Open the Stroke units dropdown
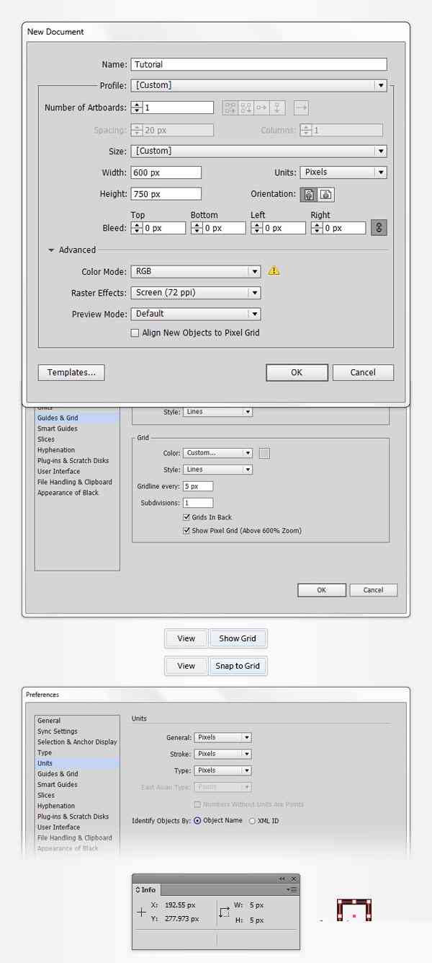Screen dimensions: 432x963 [222, 754]
